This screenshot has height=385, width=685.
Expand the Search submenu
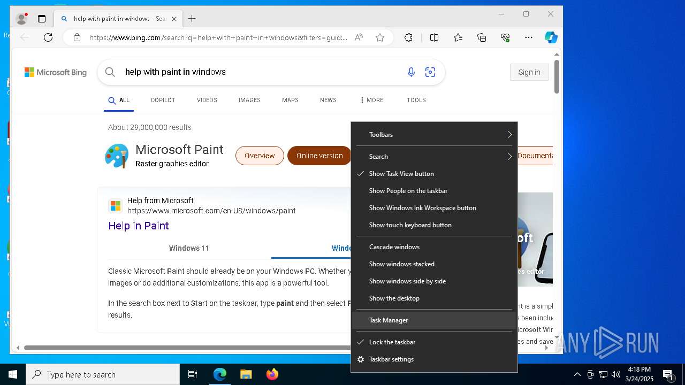[x=434, y=157]
